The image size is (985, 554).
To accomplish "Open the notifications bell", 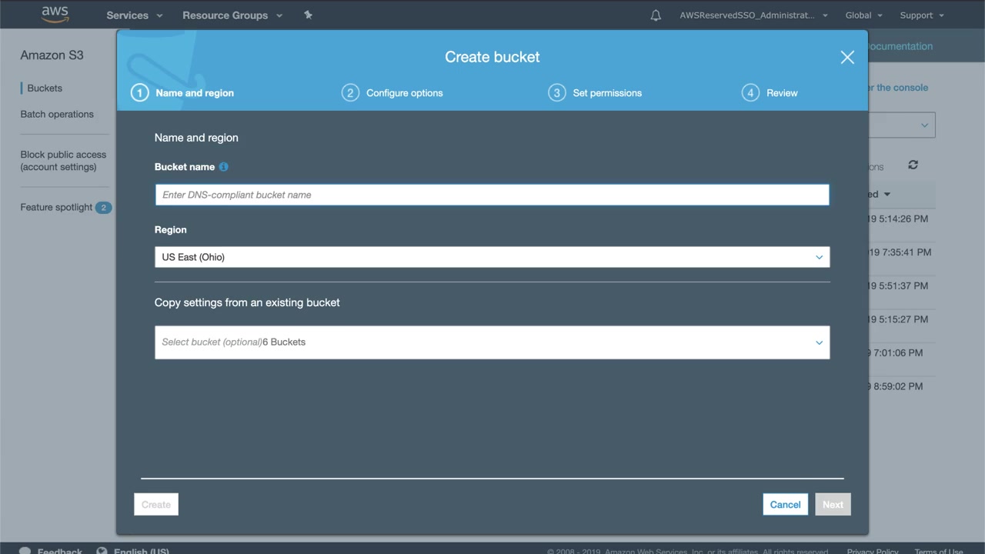I will tap(656, 15).
